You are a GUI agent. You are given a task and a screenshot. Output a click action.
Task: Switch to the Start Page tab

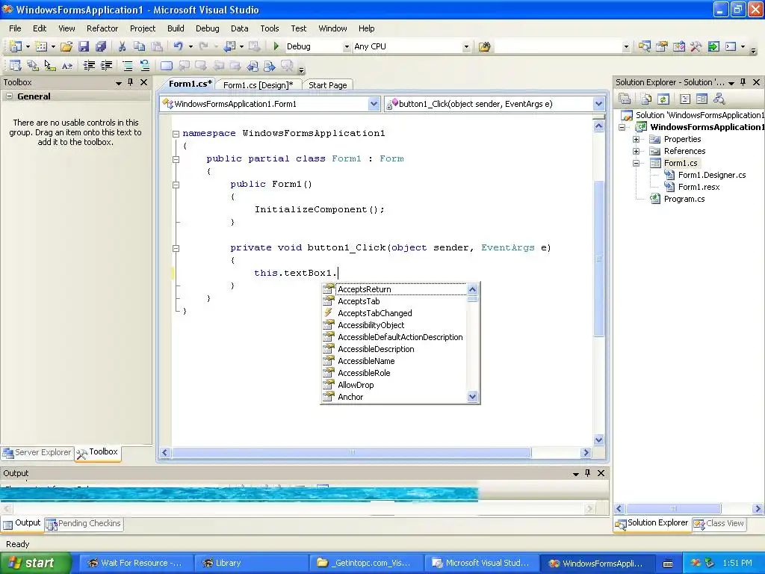pyautogui.click(x=328, y=85)
